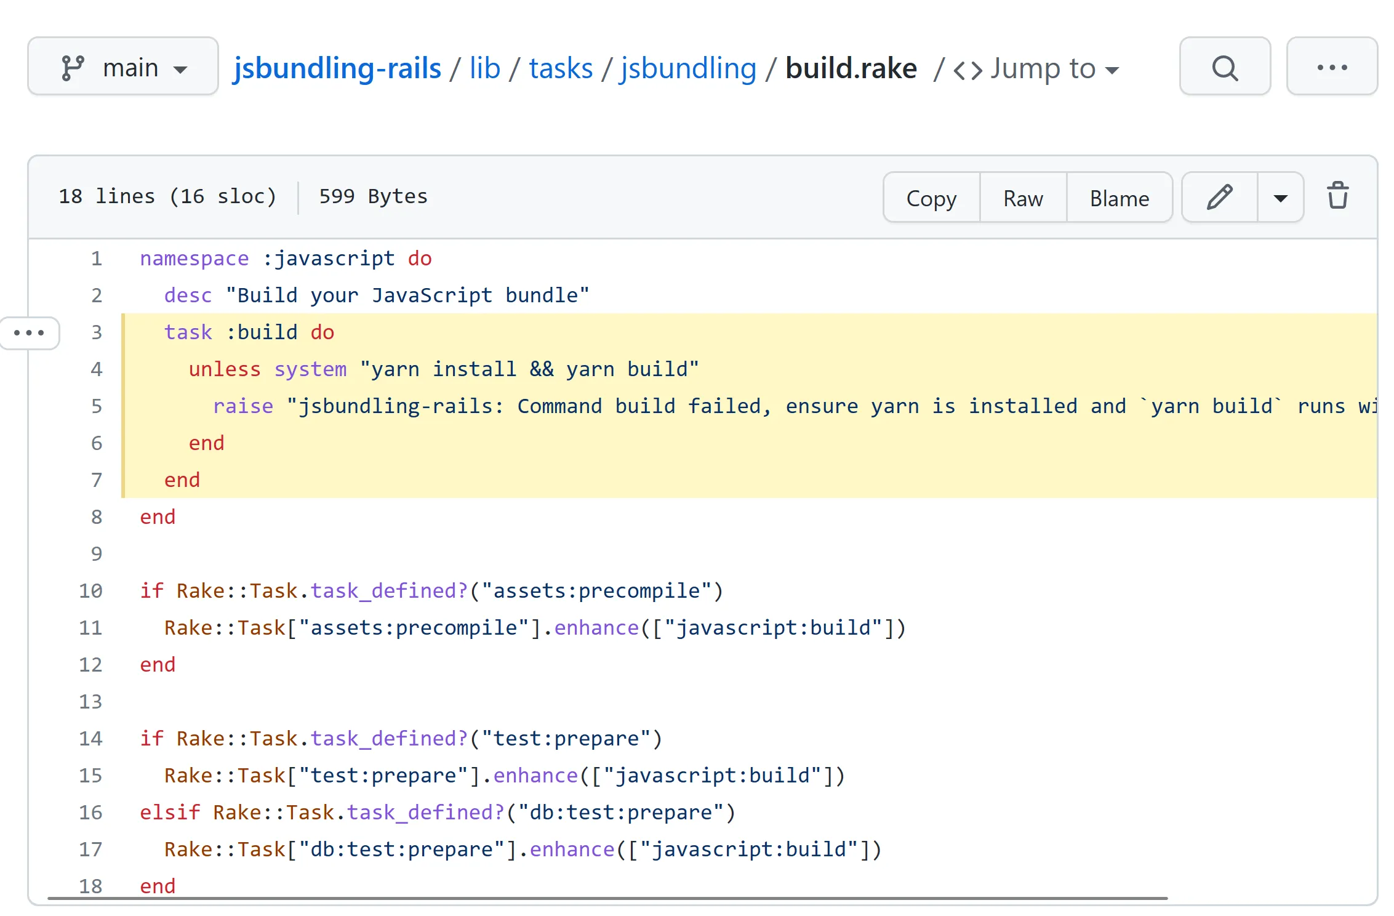Open the Raw file view
1394x916 pixels.
point(1022,198)
